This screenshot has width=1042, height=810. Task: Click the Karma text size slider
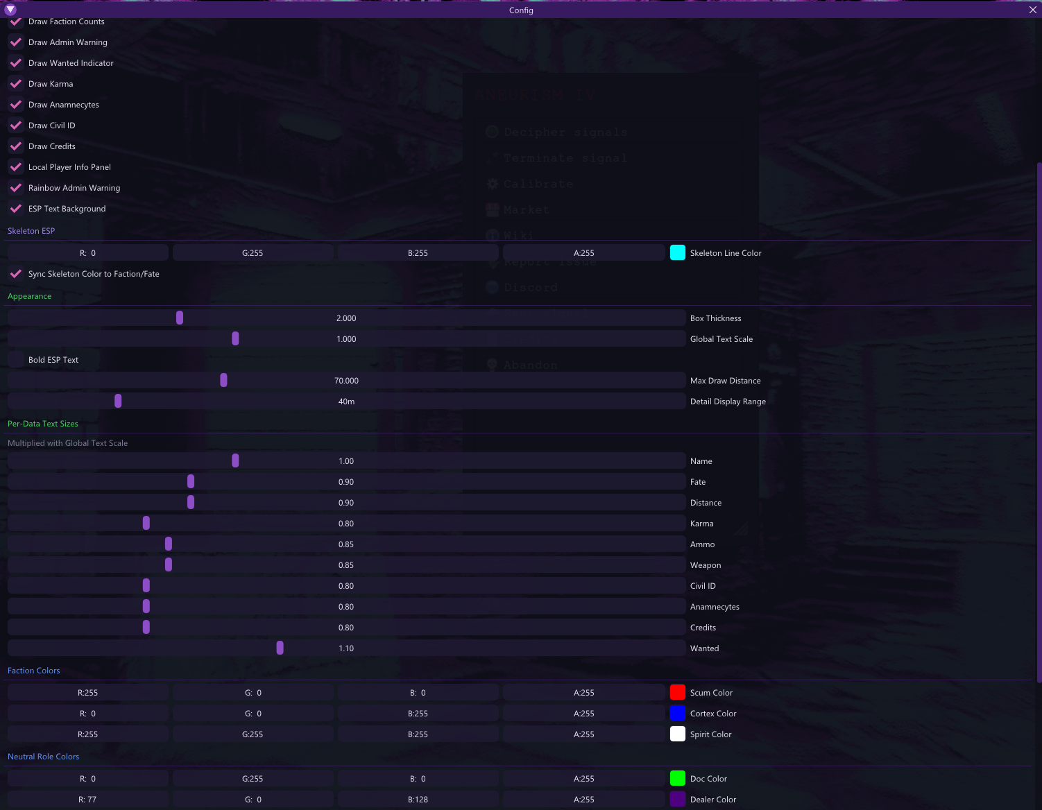[347, 524]
